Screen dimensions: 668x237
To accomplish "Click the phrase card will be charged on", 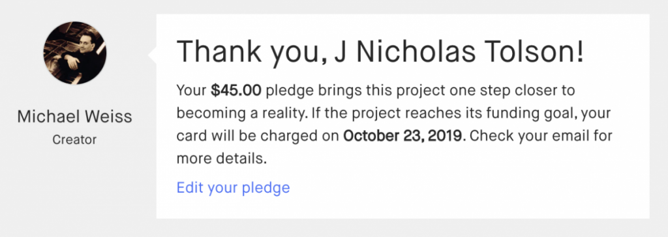I will tap(258, 137).
